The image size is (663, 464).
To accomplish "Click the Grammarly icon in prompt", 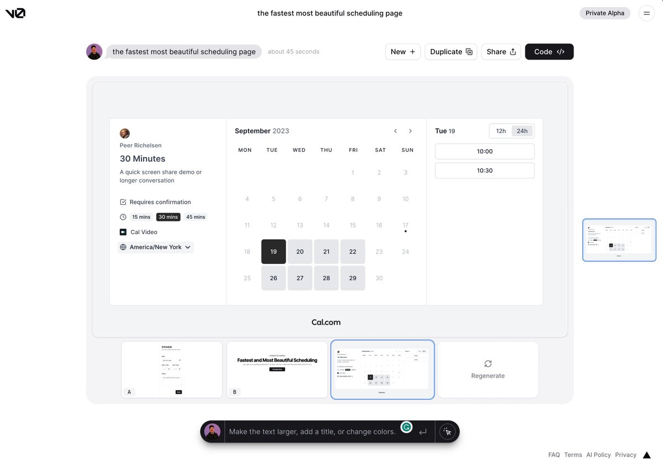I will [x=407, y=427].
